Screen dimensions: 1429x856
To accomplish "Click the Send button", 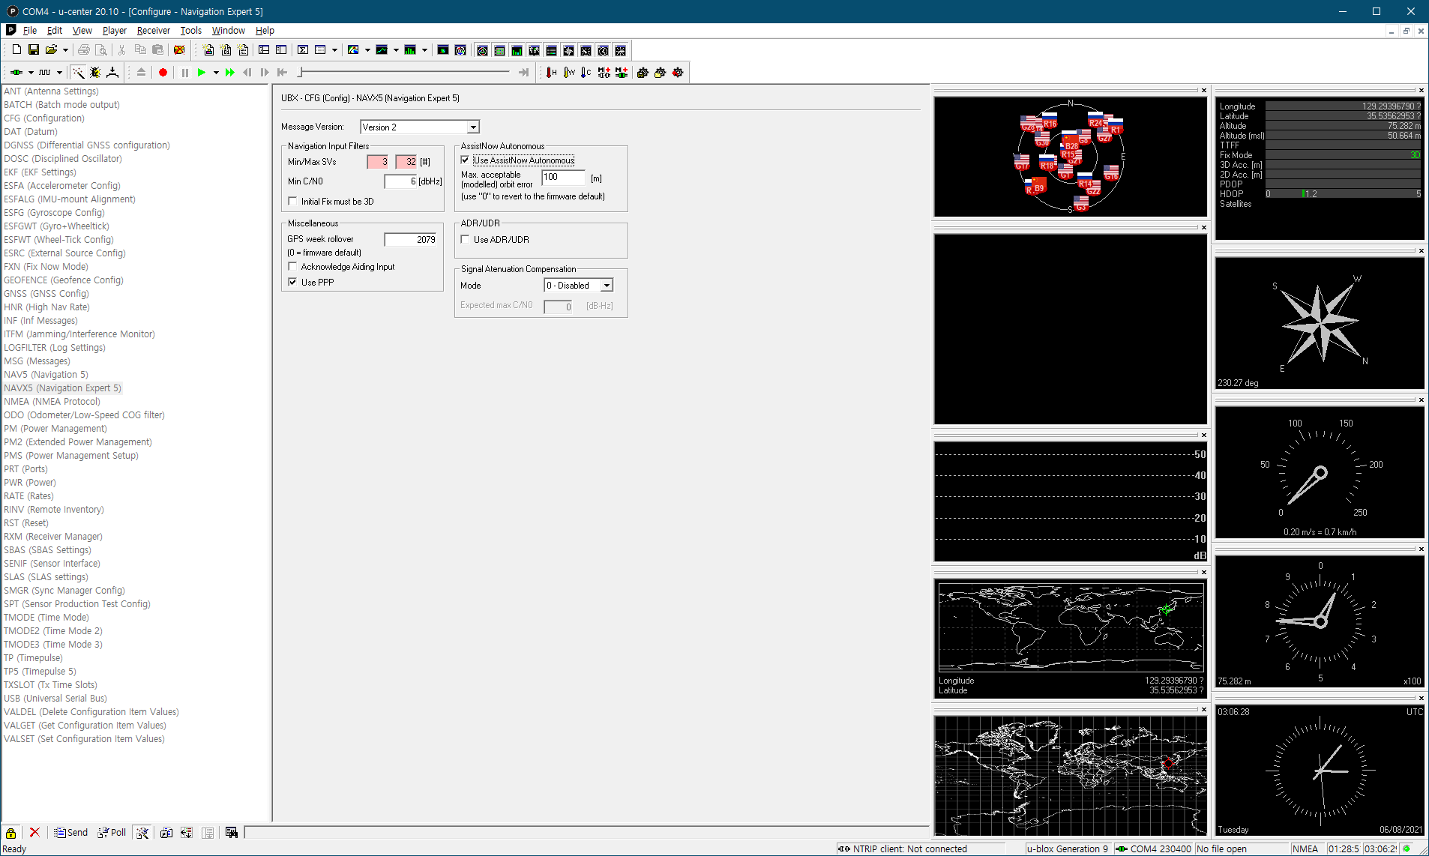I will pos(71,833).
